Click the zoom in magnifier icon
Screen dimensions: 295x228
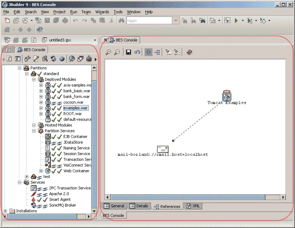(x=108, y=53)
